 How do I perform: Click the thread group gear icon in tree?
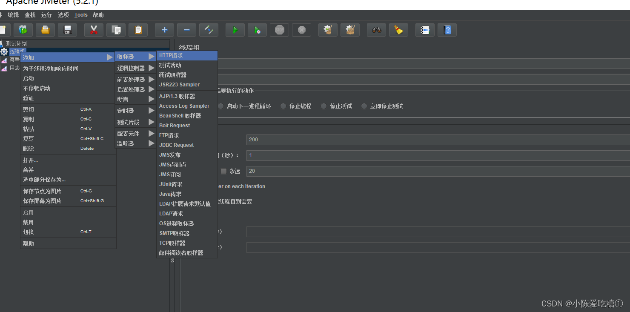click(4, 52)
